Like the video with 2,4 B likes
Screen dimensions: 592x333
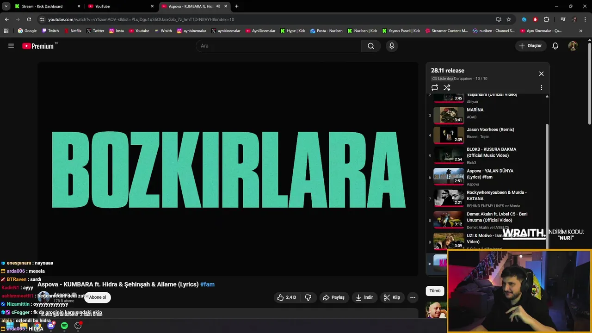(x=286, y=297)
